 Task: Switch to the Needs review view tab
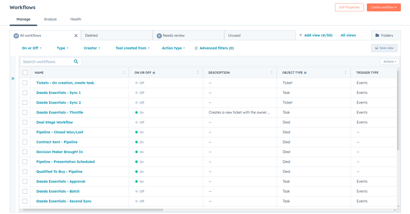(174, 36)
